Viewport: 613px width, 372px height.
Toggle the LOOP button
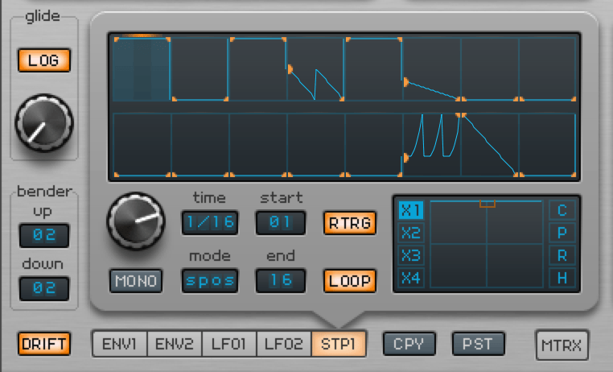350,281
